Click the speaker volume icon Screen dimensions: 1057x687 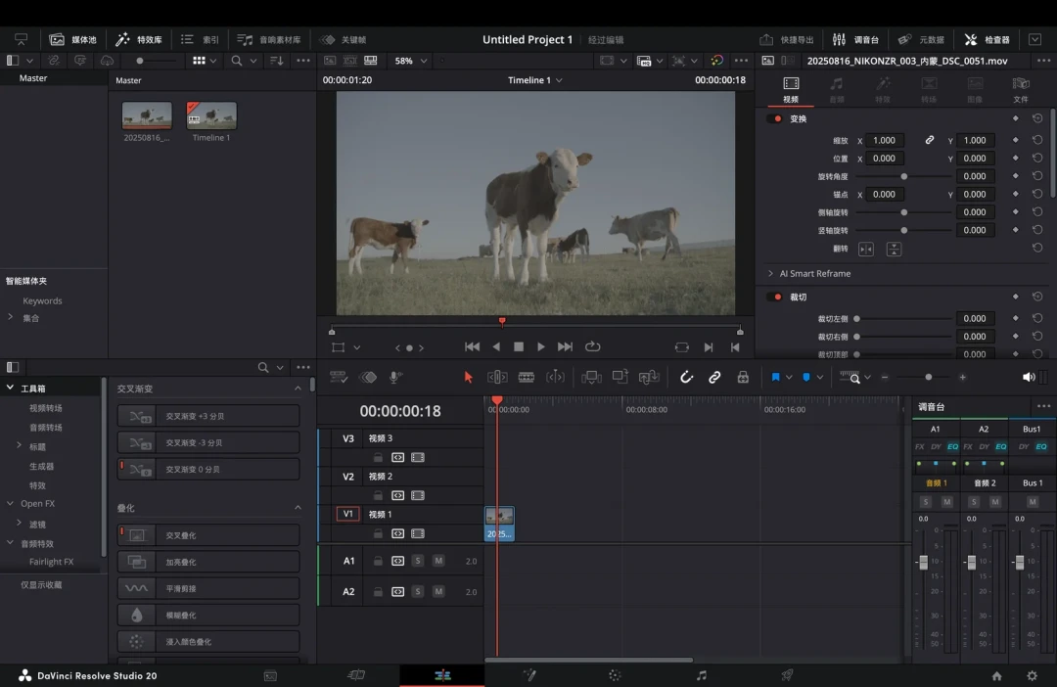pos(1029,377)
